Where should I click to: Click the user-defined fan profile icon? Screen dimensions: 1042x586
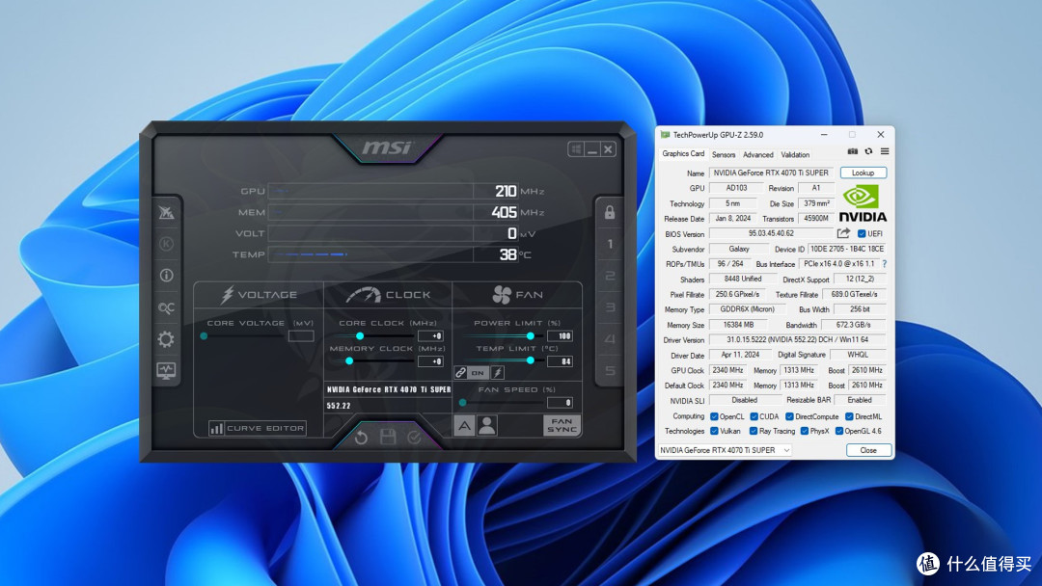coord(487,425)
